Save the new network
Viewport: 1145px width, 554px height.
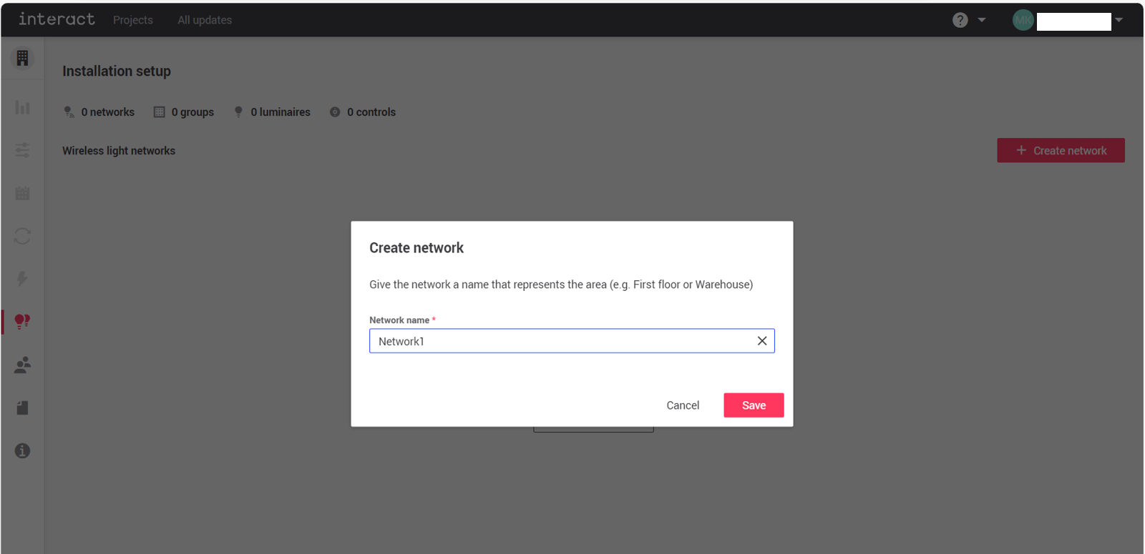pos(754,405)
